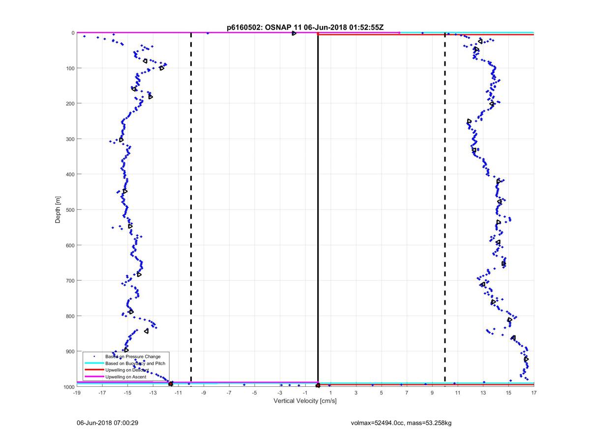Click x-axis tick label "-5"
Viewport: 590px width, 435px height.
click(x=254, y=393)
